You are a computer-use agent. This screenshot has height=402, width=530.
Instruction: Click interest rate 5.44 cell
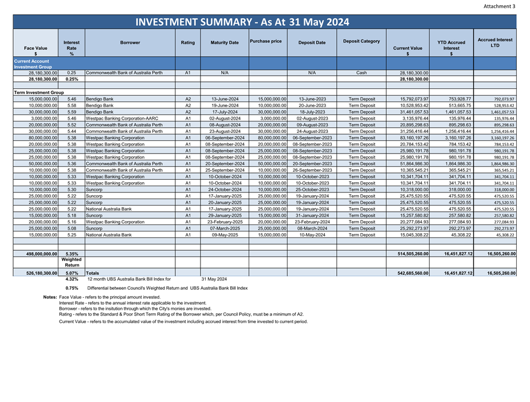(72, 131)
